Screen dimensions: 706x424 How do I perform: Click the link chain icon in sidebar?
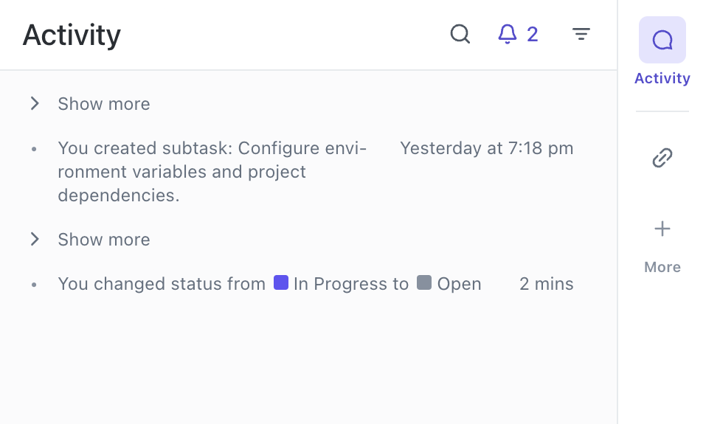point(662,158)
